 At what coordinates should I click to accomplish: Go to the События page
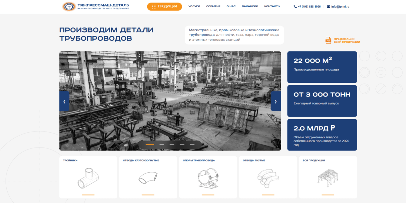[x=213, y=6]
